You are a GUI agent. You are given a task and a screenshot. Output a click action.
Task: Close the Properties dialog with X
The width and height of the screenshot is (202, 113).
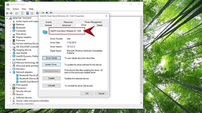(x=106, y=16)
